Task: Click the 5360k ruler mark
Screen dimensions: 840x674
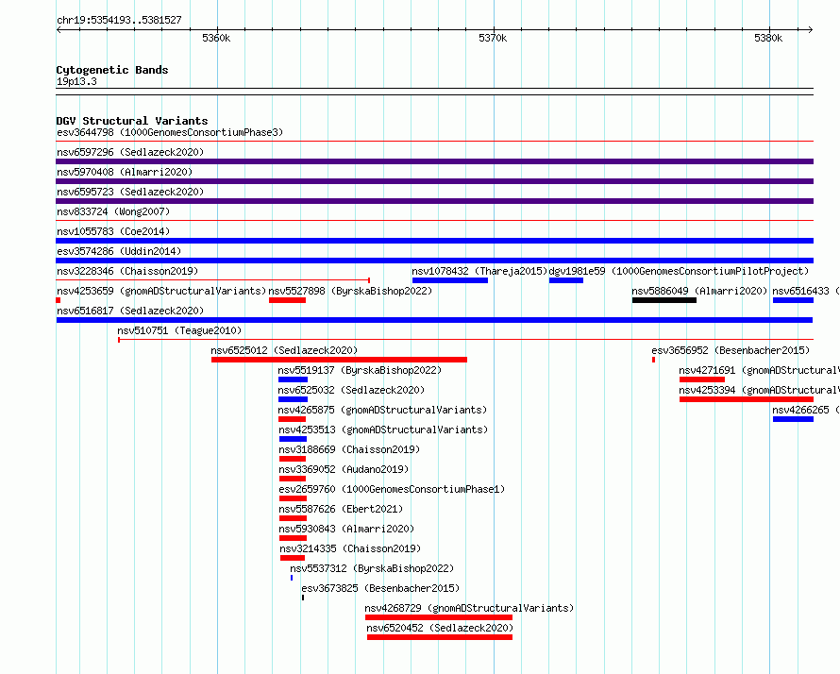Action: (x=216, y=38)
